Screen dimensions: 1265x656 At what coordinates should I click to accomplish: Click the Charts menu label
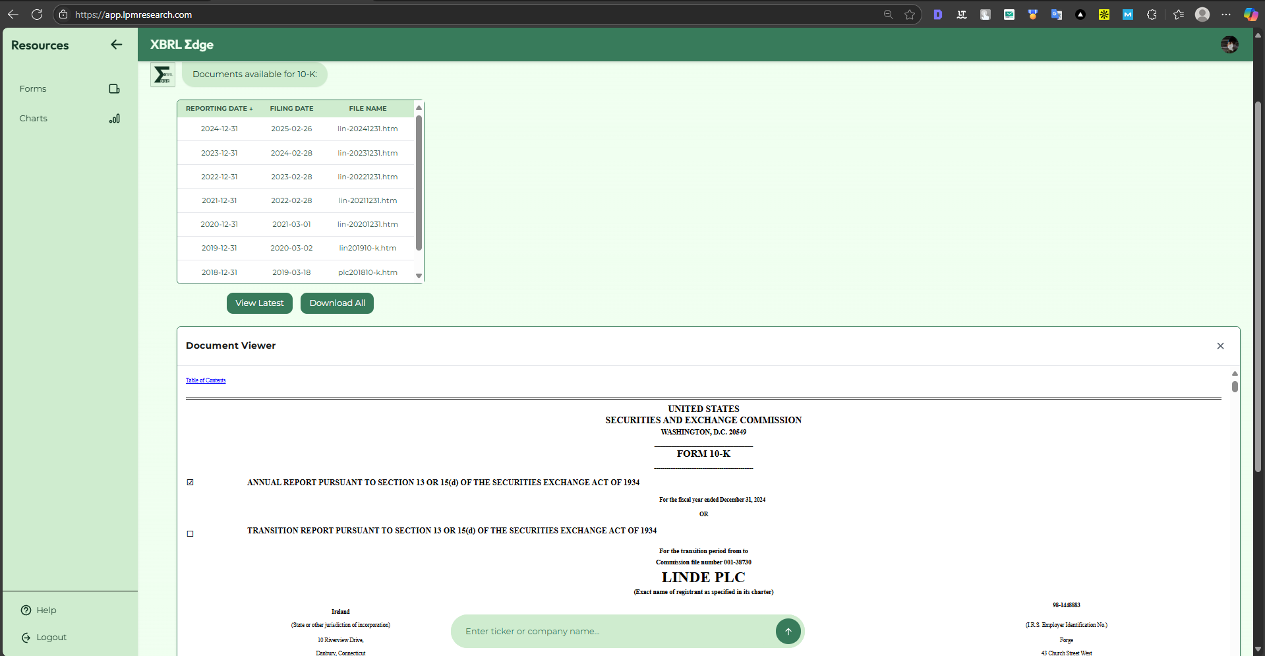tap(33, 119)
